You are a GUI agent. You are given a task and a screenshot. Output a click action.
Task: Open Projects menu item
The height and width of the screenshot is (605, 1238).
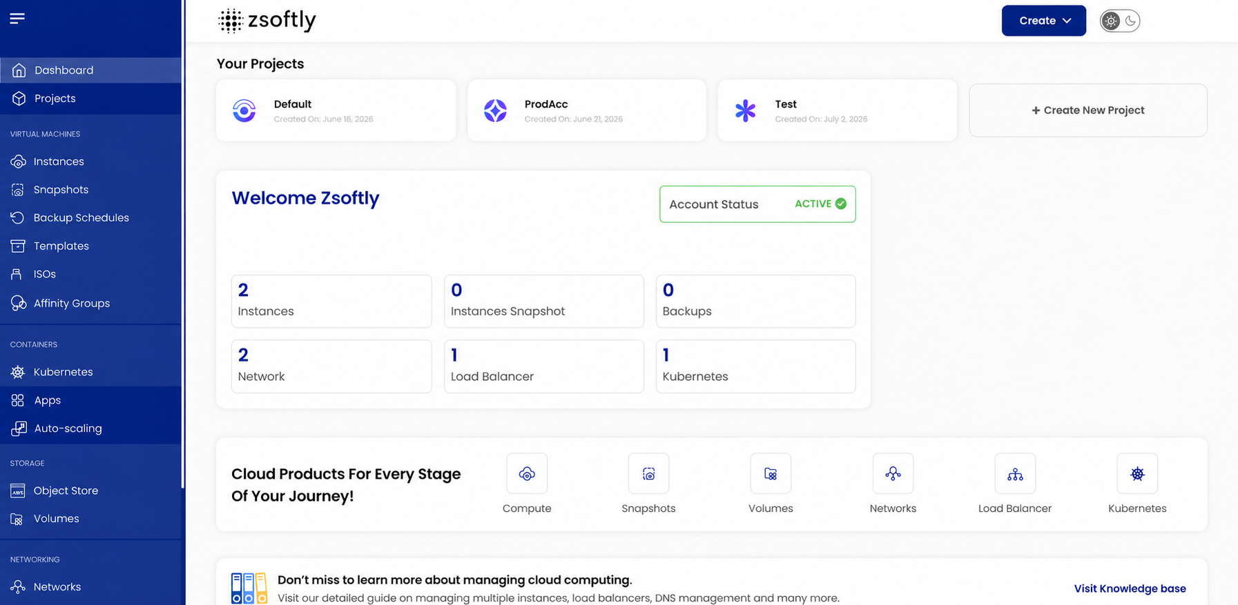tap(91, 99)
